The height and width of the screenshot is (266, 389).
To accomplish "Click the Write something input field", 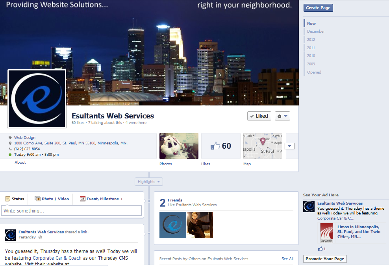I will pyautogui.click(x=71, y=211).
